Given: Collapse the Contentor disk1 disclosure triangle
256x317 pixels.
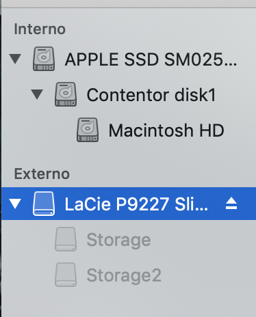Looking at the screenshot, I should point(37,94).
